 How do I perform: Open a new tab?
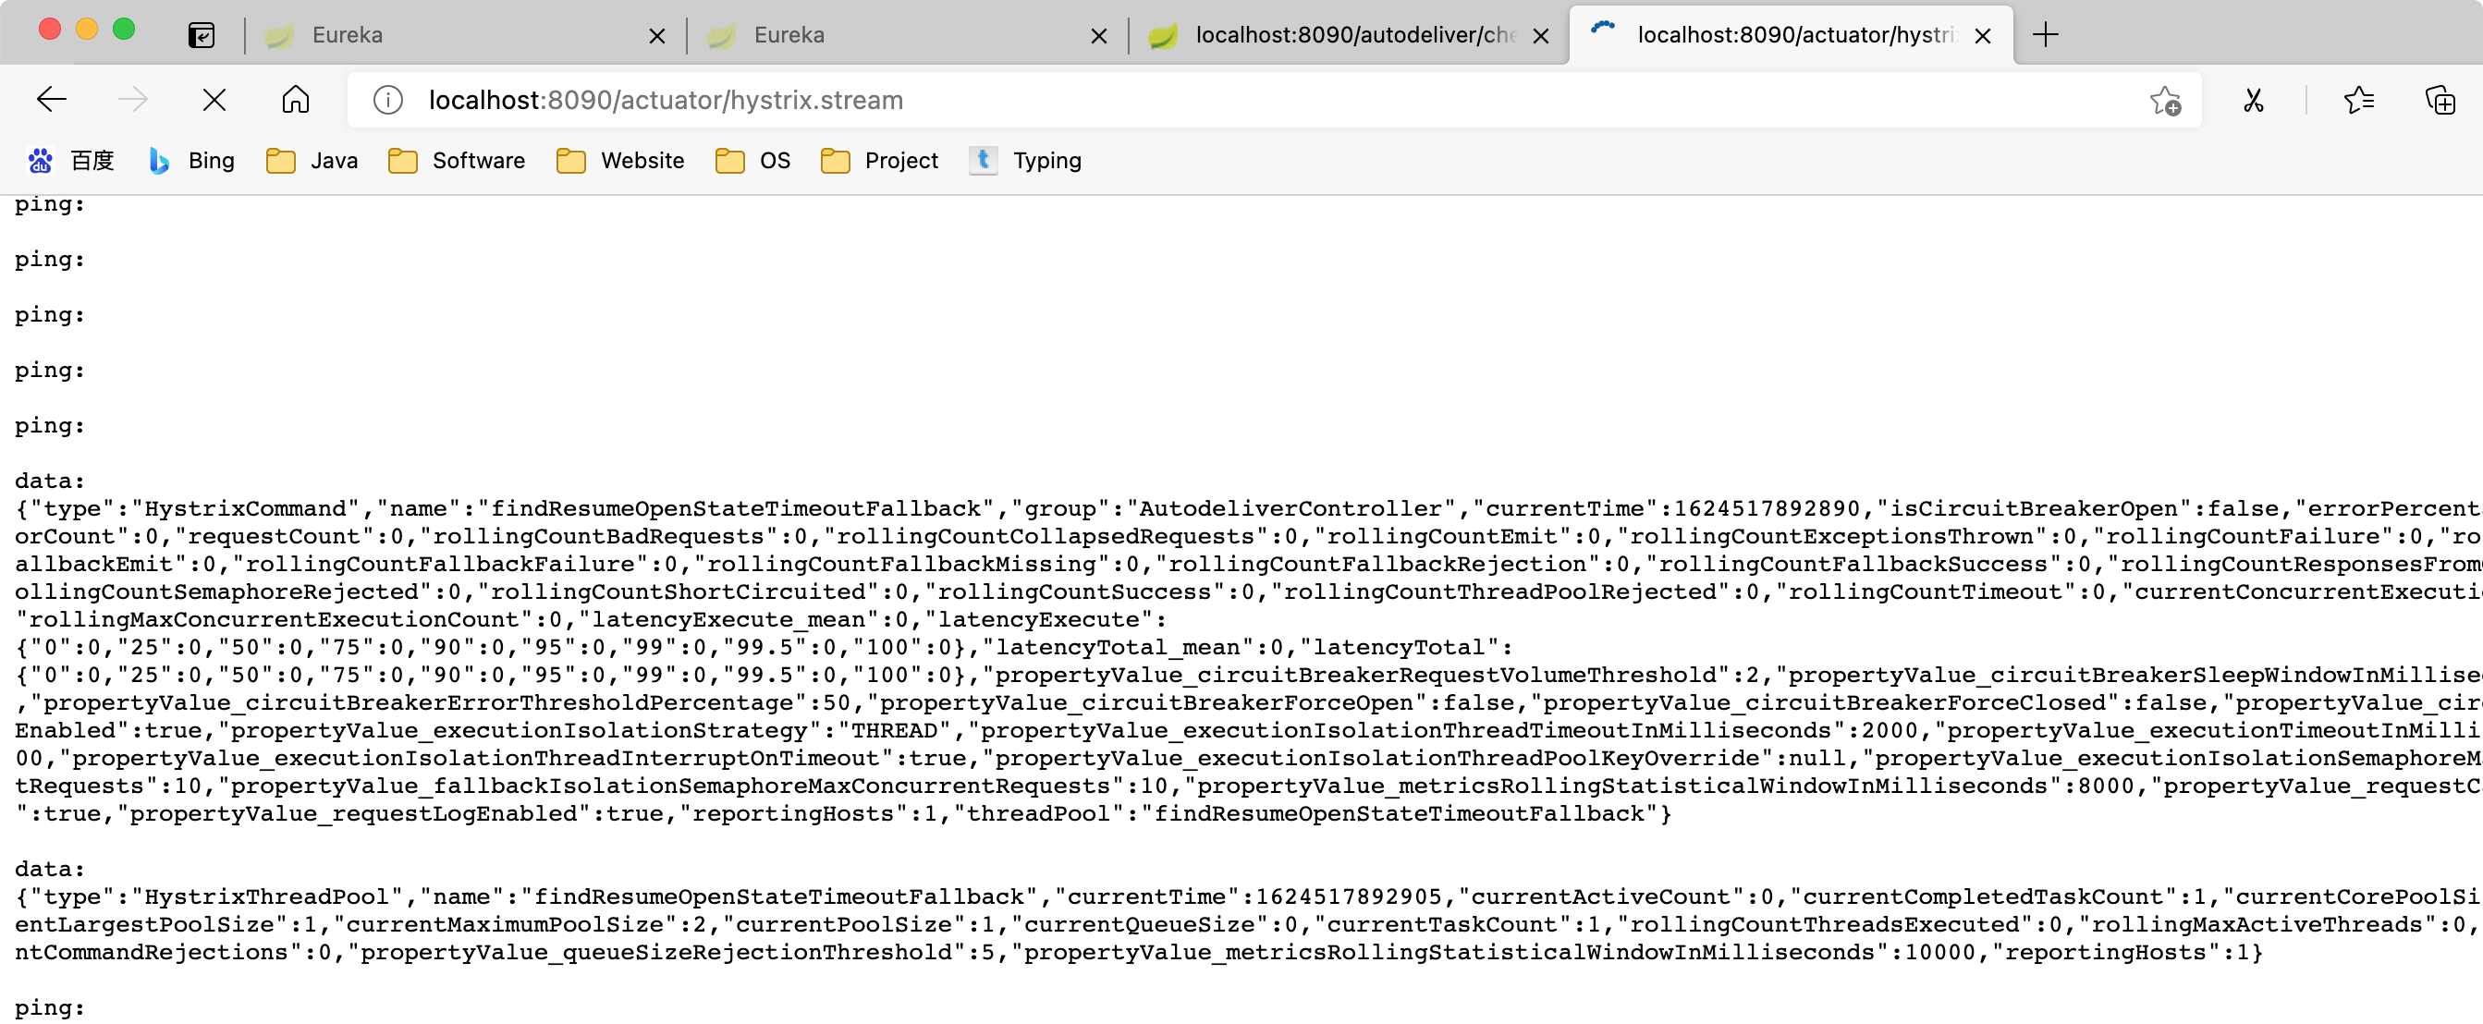[2046, 36]
